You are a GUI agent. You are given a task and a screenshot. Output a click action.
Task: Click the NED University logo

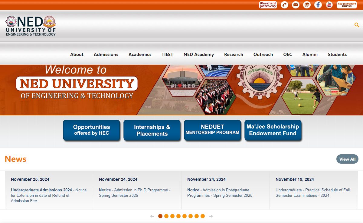click(x=31, y=26)
